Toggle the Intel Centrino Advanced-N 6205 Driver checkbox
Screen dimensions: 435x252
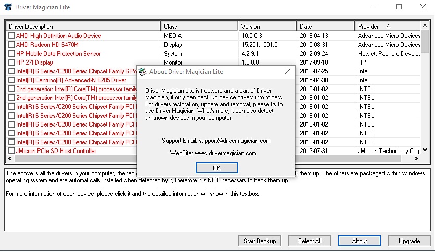pyautogui.click(x=11, y=80)
